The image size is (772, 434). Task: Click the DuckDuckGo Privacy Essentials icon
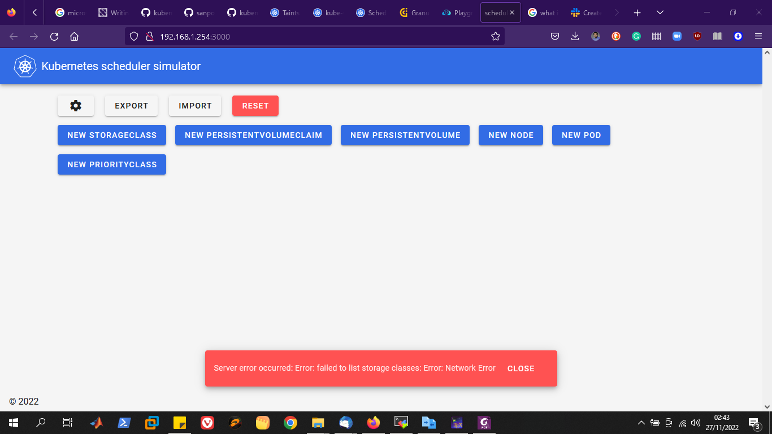[x=615, y=36]
